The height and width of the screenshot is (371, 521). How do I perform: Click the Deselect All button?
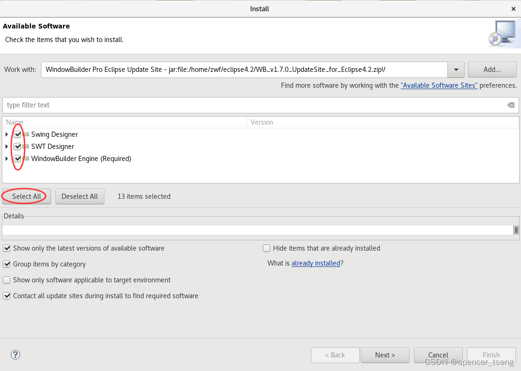pyautogui.click(x=80, y=196)
